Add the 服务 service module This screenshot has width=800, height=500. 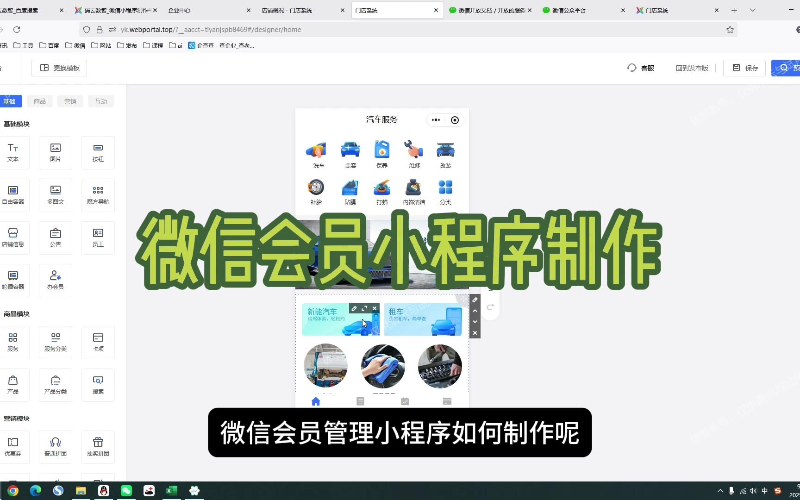coord(13,343)
